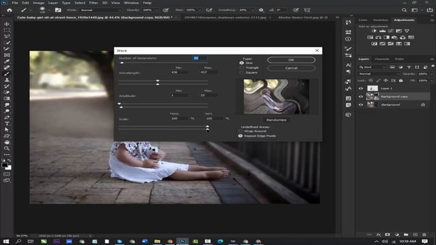436x245 pixels.
Task: Click Randomize in Wave dialog
Action: point(276,120)
